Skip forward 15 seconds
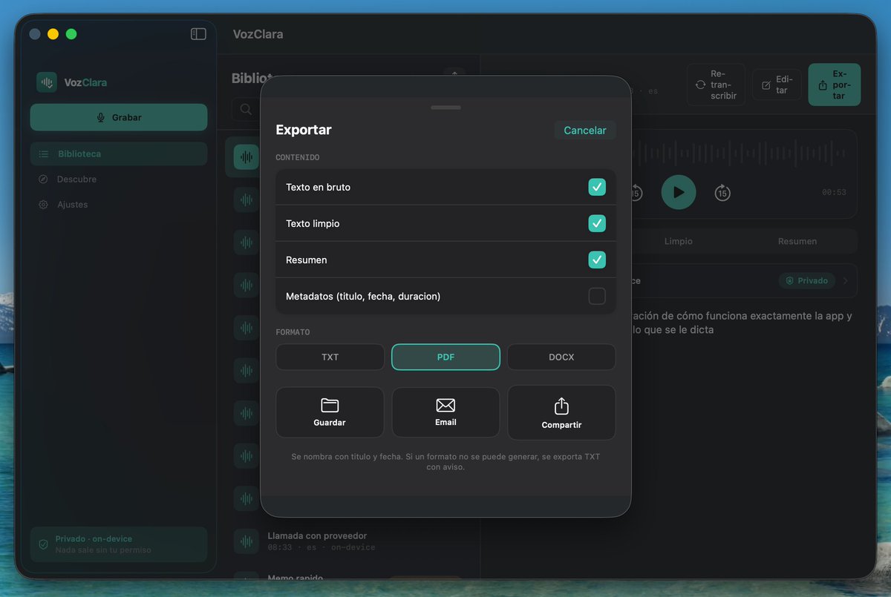Screen dimensions: 891x597 click(722, 193)
